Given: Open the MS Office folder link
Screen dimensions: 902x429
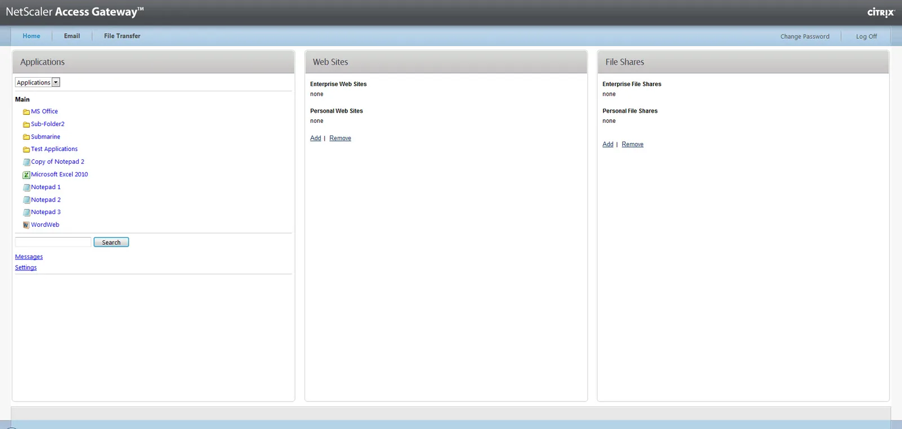Looking at the screenshot, I should coord(45,111).
